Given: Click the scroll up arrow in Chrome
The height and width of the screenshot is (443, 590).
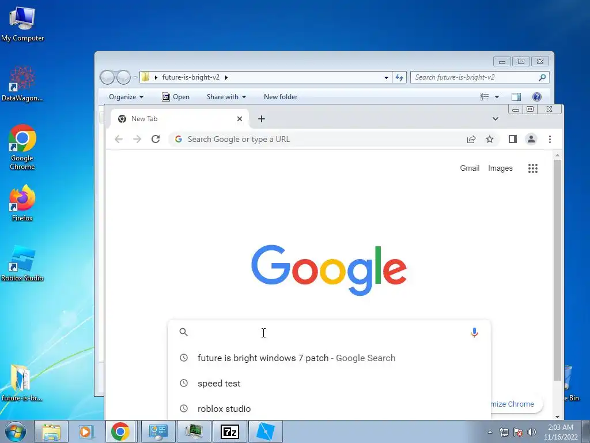Looking at the screenshot, I should click(557, 155).
